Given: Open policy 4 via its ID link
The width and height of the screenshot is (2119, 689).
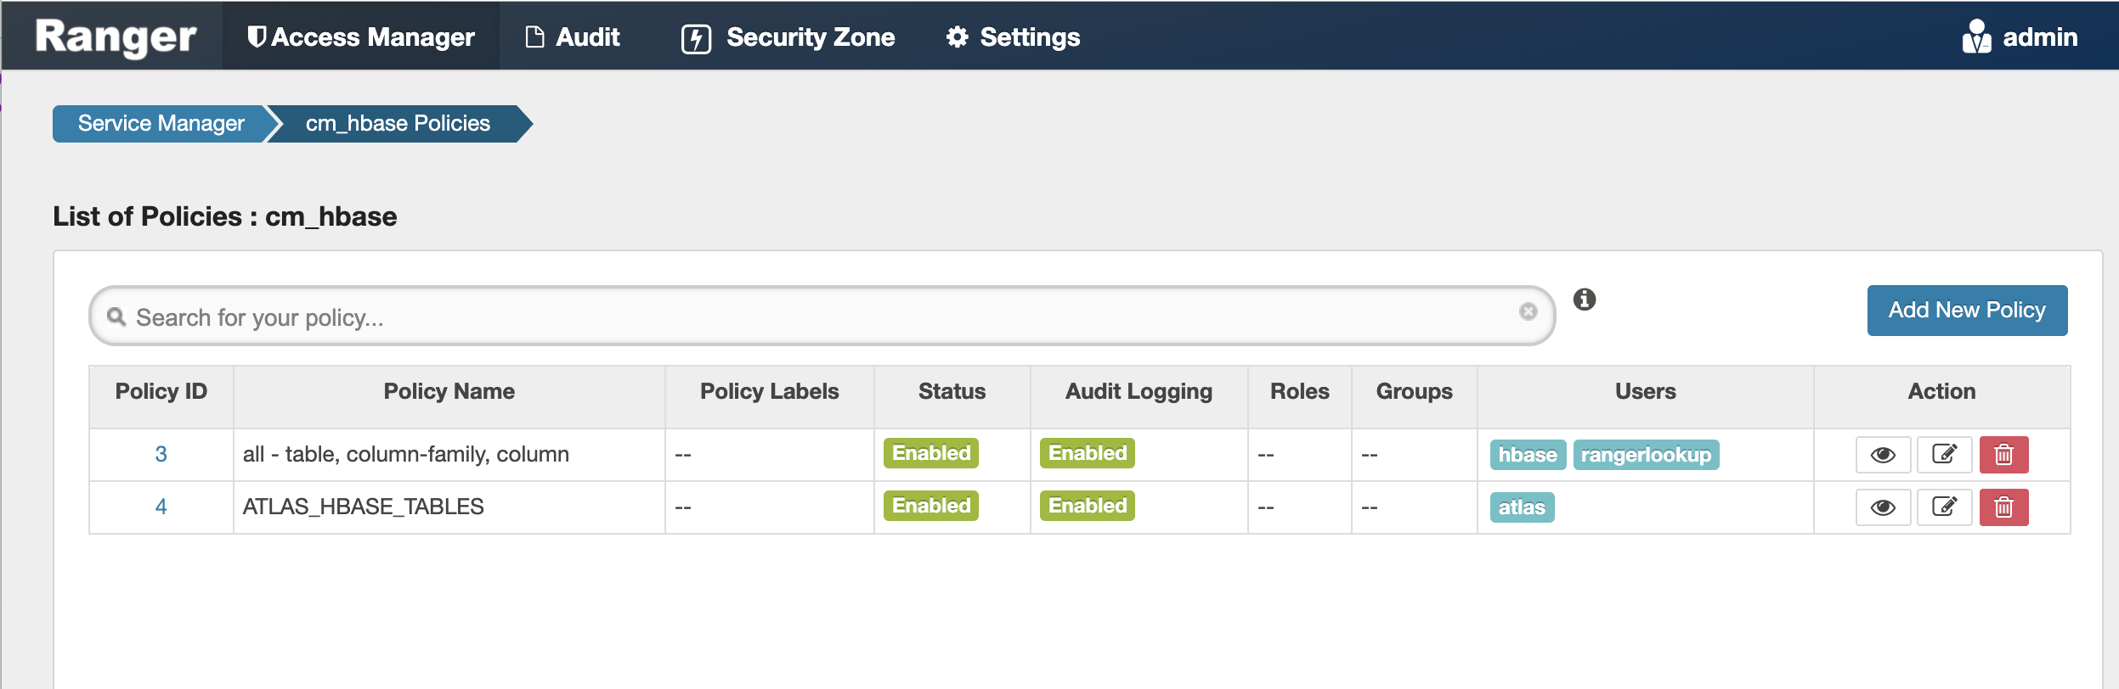Looking at the screenshot, I should click(161, 505).
